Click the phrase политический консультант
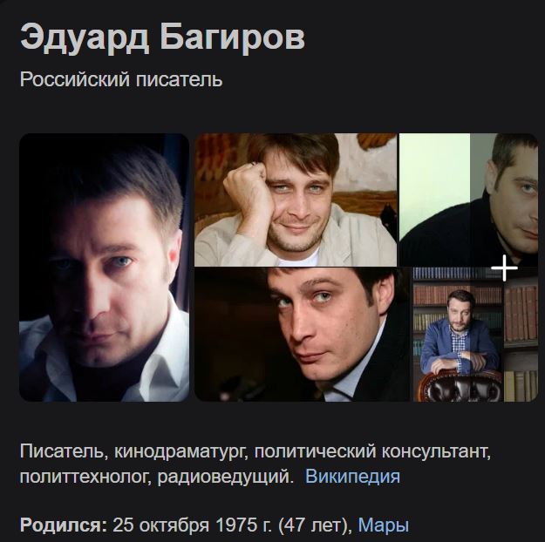This screenshot has width=545, height=542. coord(371,451)
